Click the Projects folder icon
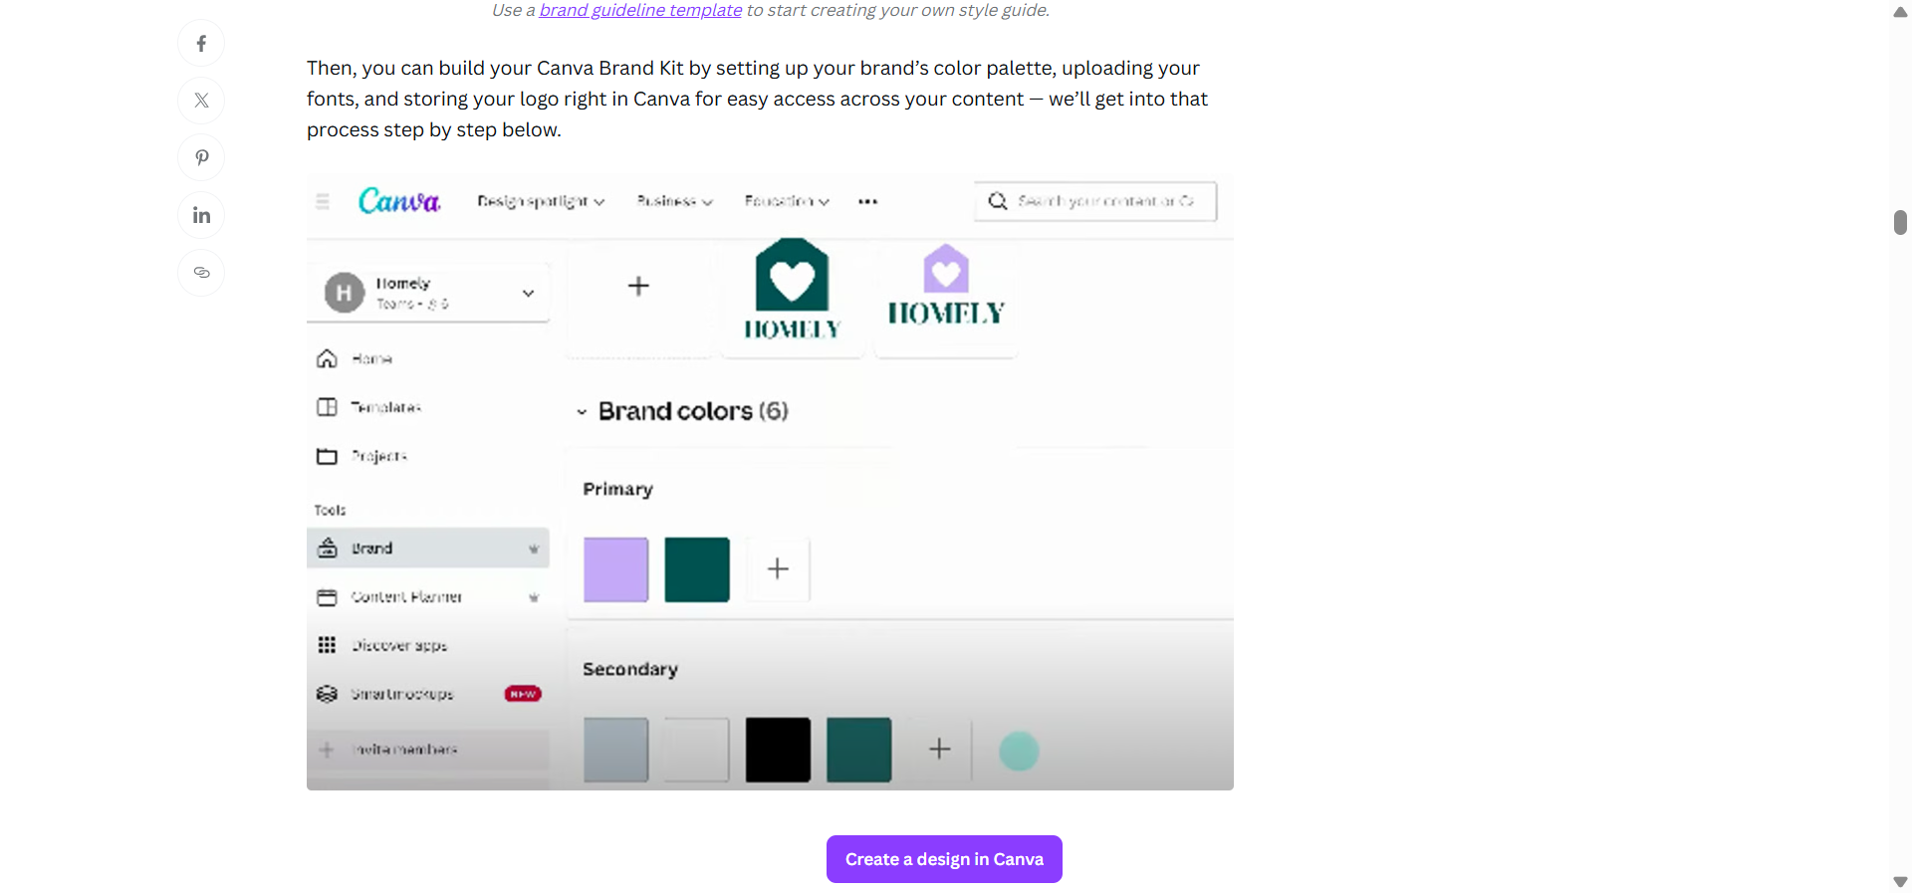The height and width of the screenshot is (893, 1912). pyautogui.click(x=327, y=456)
